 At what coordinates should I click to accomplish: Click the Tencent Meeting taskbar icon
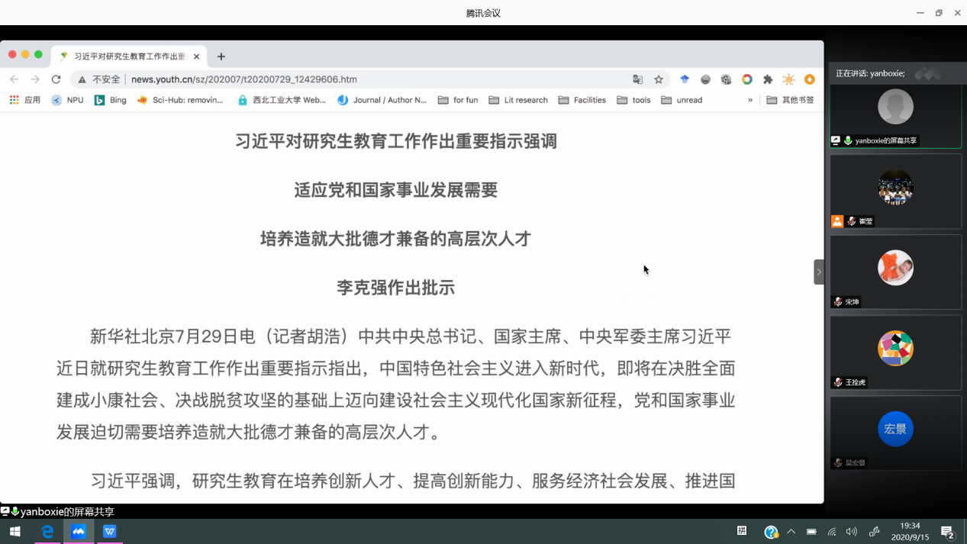[x=79, y=532]
